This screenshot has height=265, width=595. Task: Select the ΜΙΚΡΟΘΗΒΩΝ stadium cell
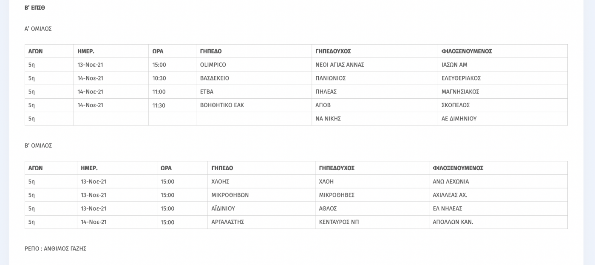(x=261, y=195)
